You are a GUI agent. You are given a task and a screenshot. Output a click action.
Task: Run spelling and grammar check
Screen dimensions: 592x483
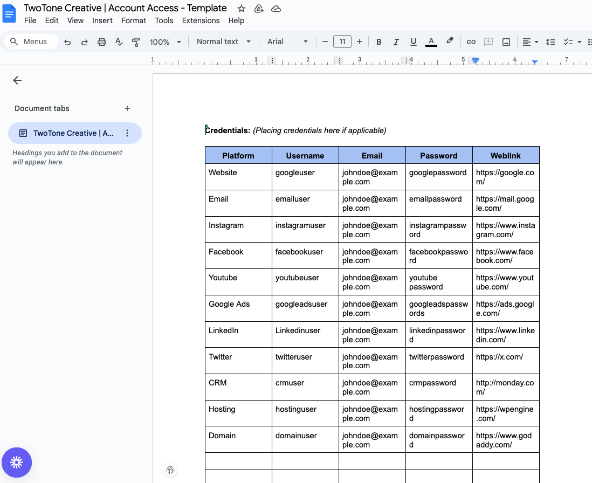pyautogui.click(x=119, y=42)
